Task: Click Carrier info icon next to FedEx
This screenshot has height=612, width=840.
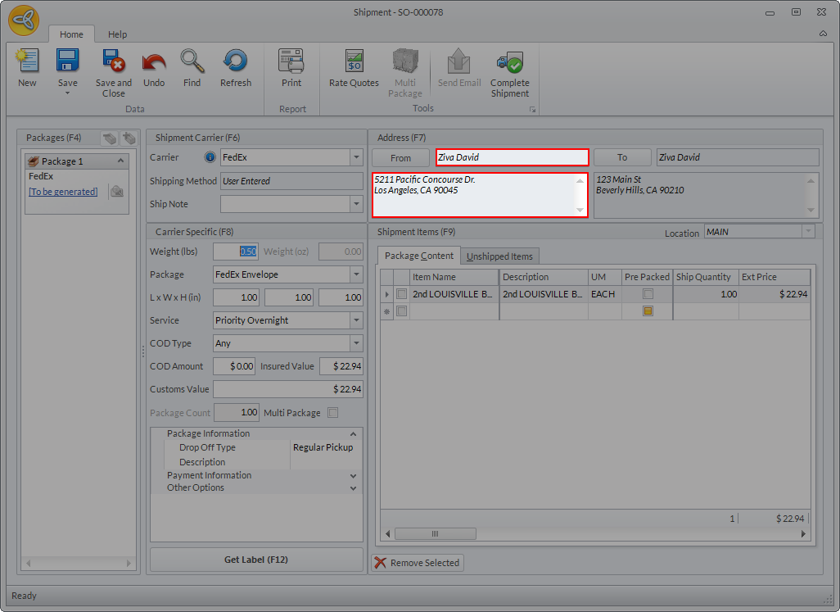Action: [210, 157]
